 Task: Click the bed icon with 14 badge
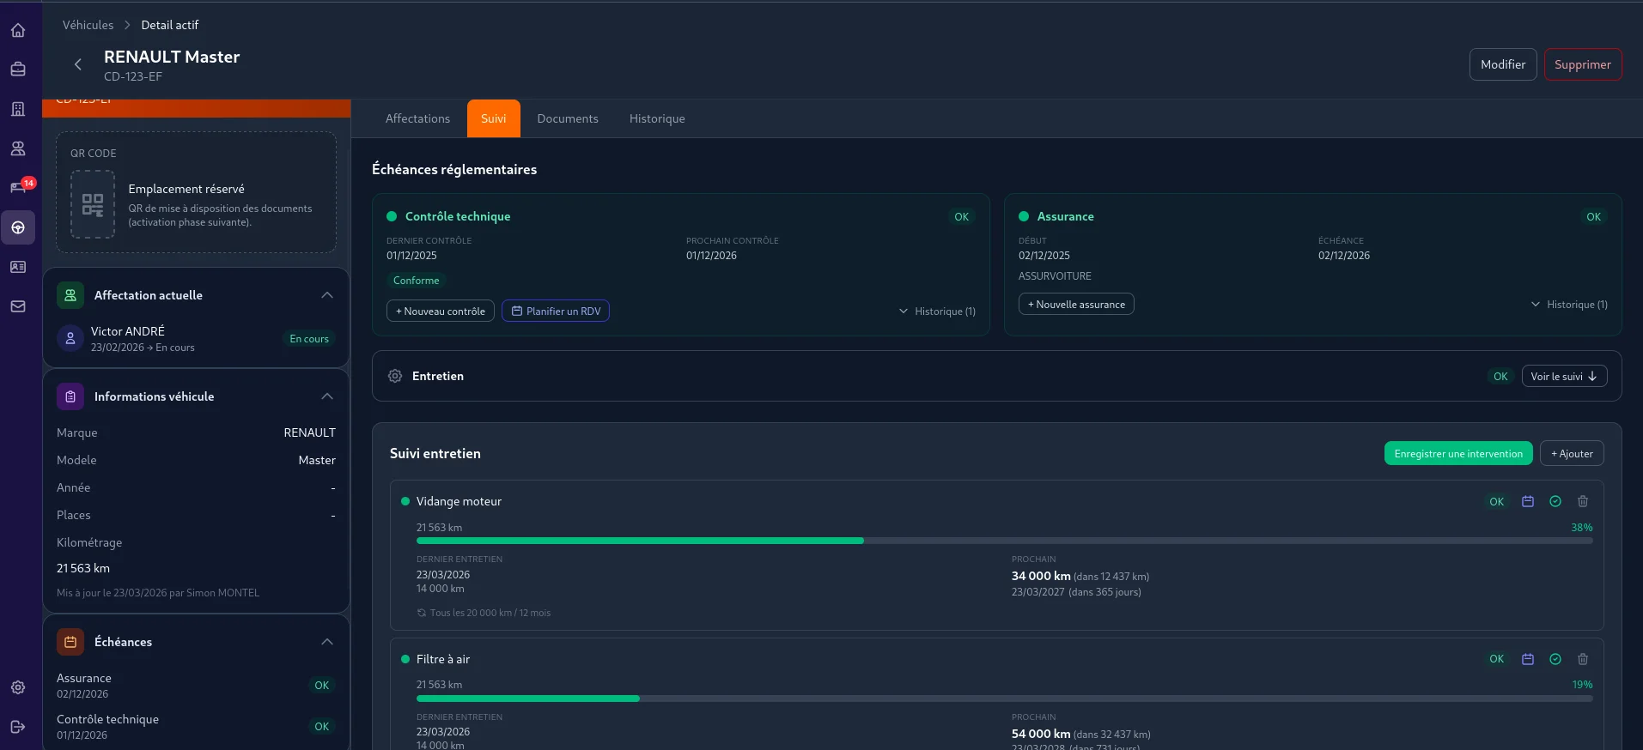[18, 188]
